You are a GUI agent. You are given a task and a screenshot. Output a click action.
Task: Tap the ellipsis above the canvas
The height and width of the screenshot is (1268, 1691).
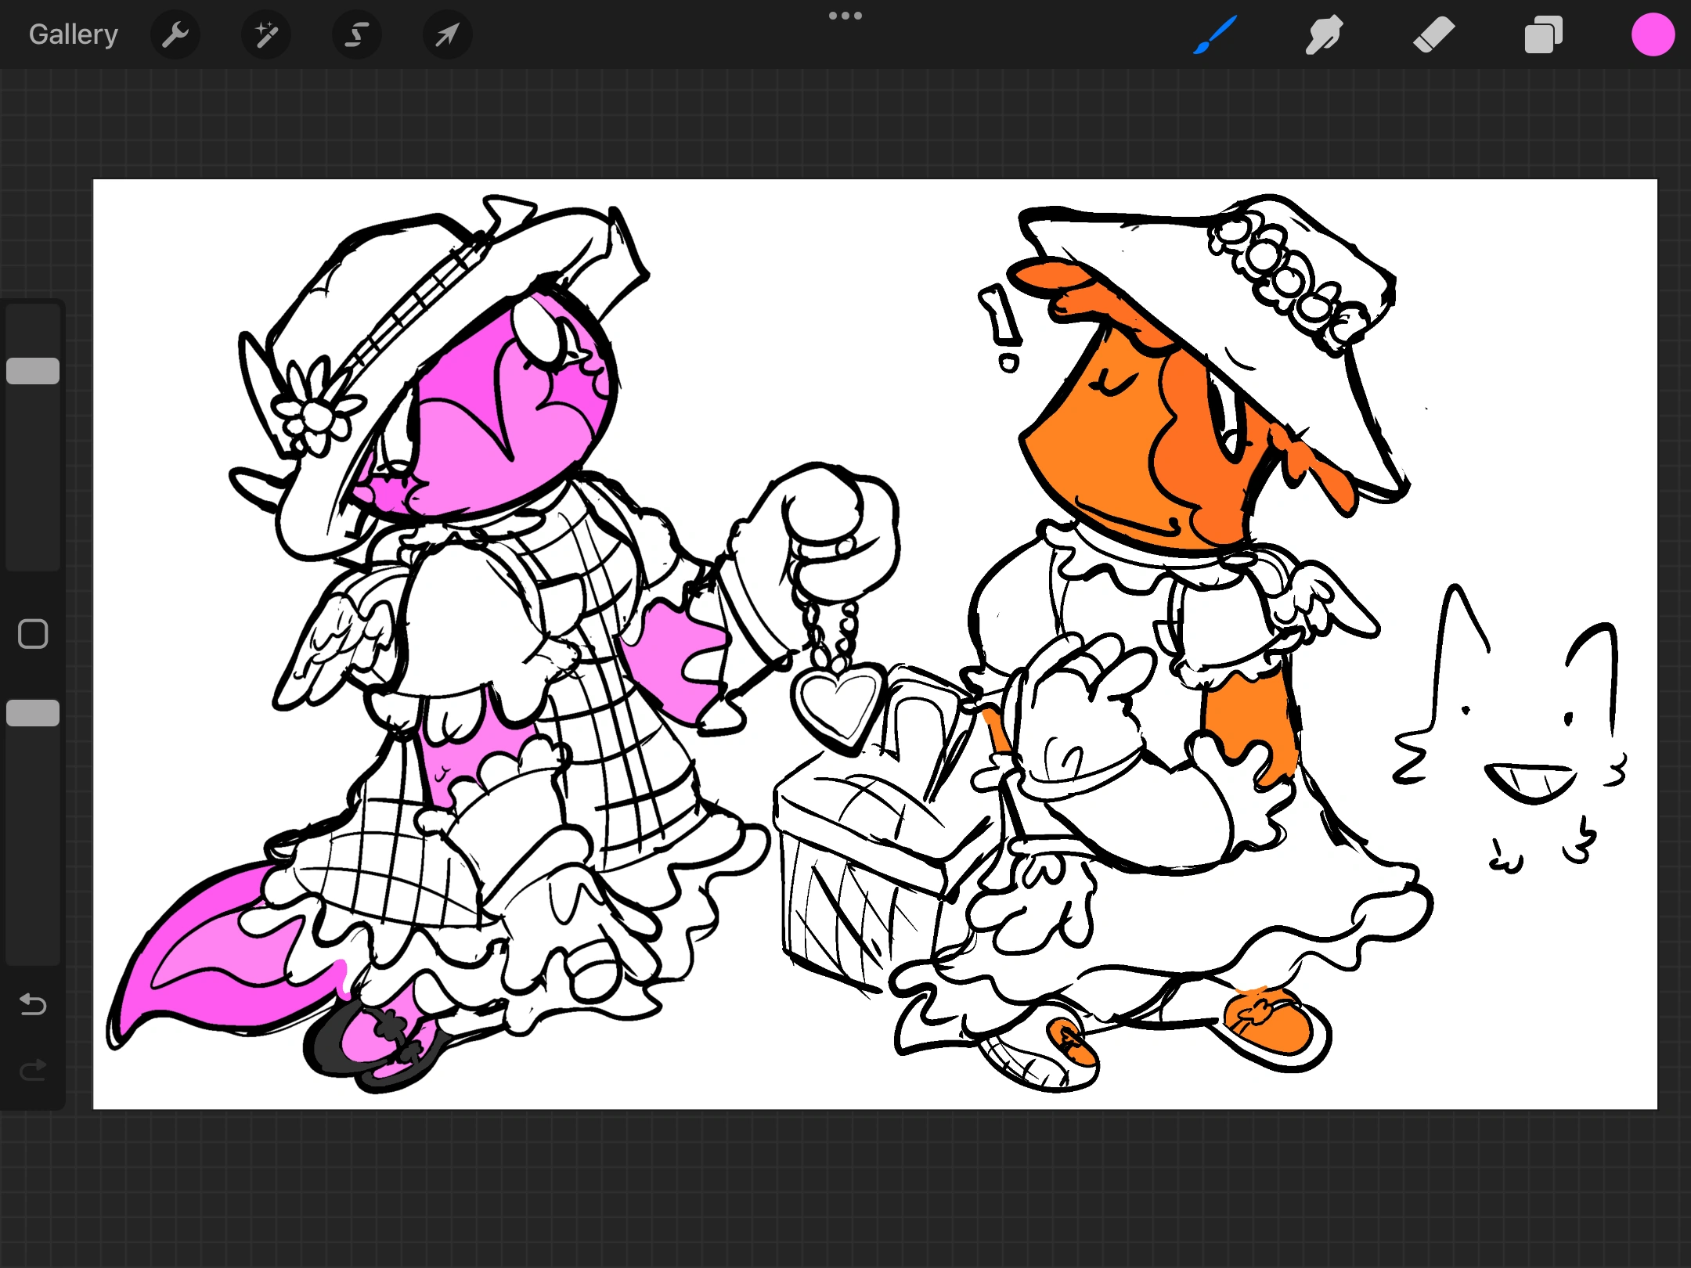click(x=845, y=15)
